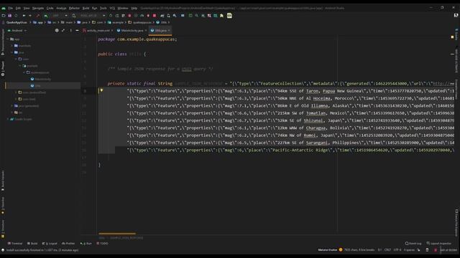Click the Material Darker theme status entry
The width and height of the screenshot is (460, 258).
(328, 250)
